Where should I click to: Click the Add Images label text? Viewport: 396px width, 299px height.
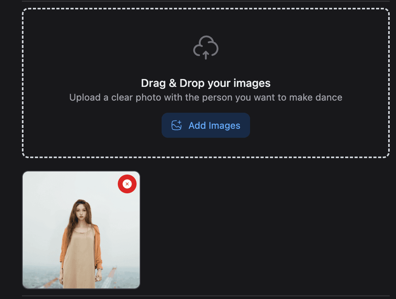tap(214, 125)
